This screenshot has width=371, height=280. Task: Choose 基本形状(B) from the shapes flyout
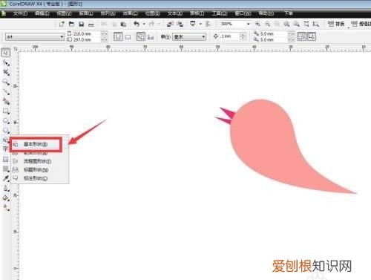point(36,144)
